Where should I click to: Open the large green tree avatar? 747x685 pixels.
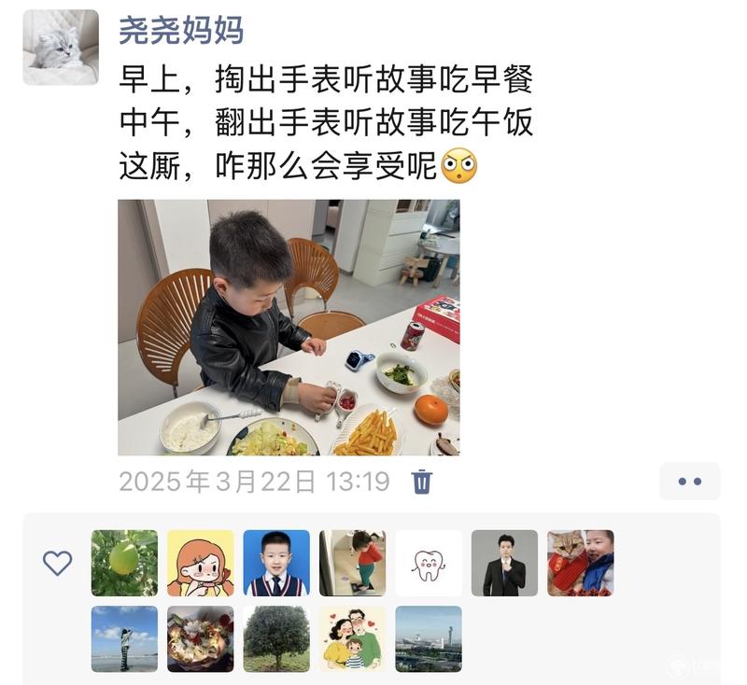tap(276, 639)
